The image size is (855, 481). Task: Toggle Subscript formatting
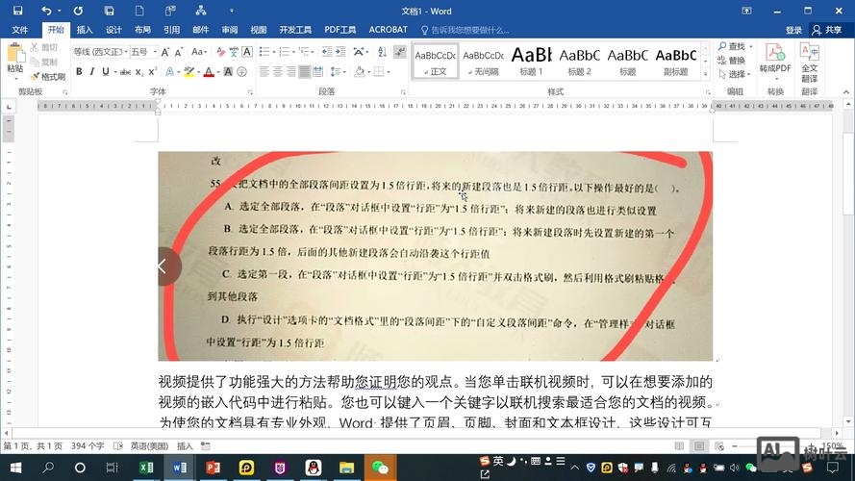(x=139, y=71)
